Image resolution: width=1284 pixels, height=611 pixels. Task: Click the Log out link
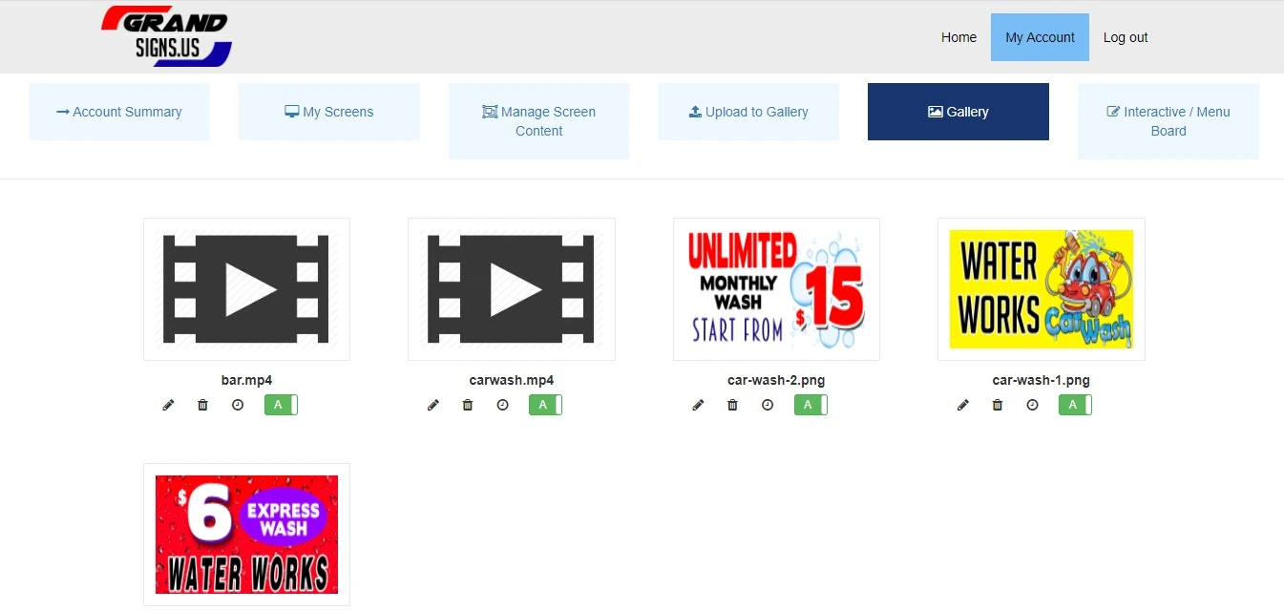point(1126,37)
